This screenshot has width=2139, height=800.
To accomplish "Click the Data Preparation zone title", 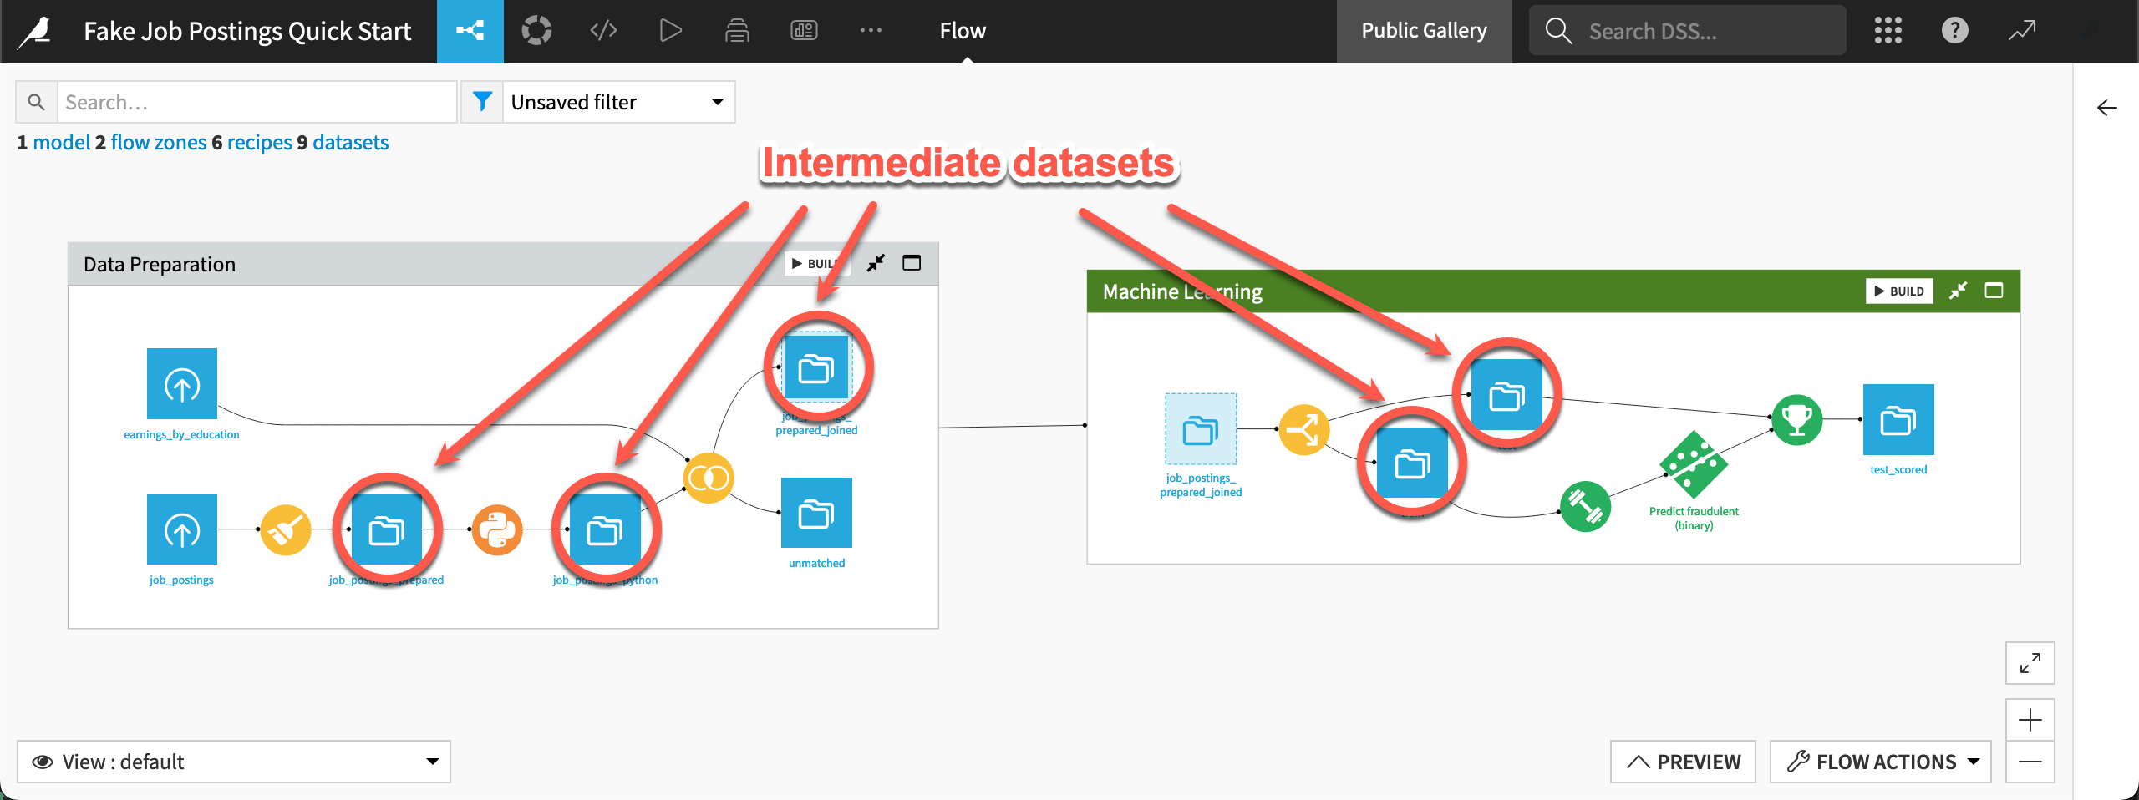I will point(160,264).
